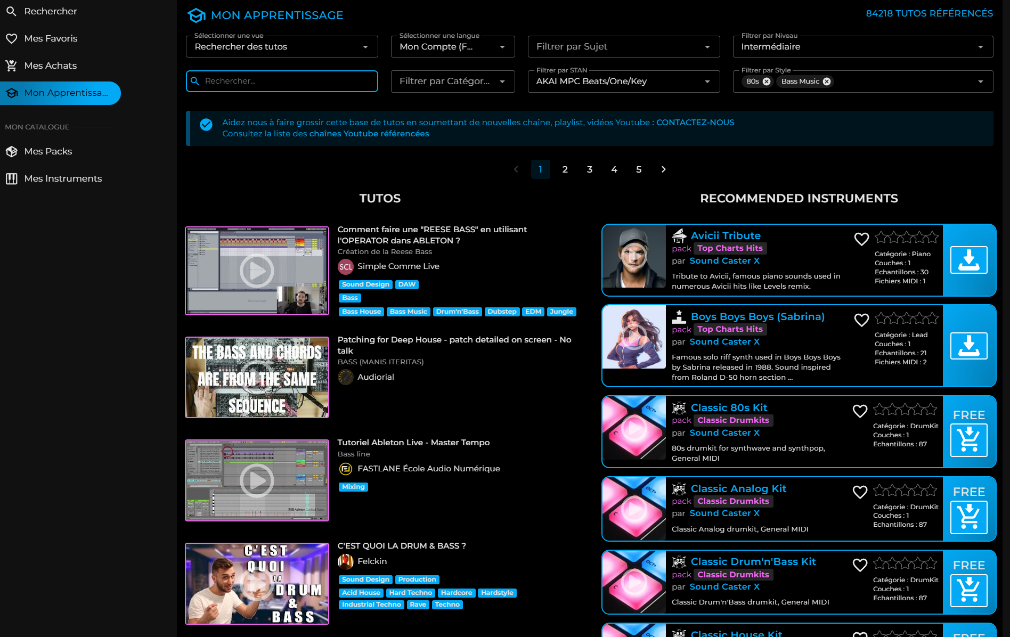Click the Industrial Techno tag
1010x637 pixels.
[371, 605]
